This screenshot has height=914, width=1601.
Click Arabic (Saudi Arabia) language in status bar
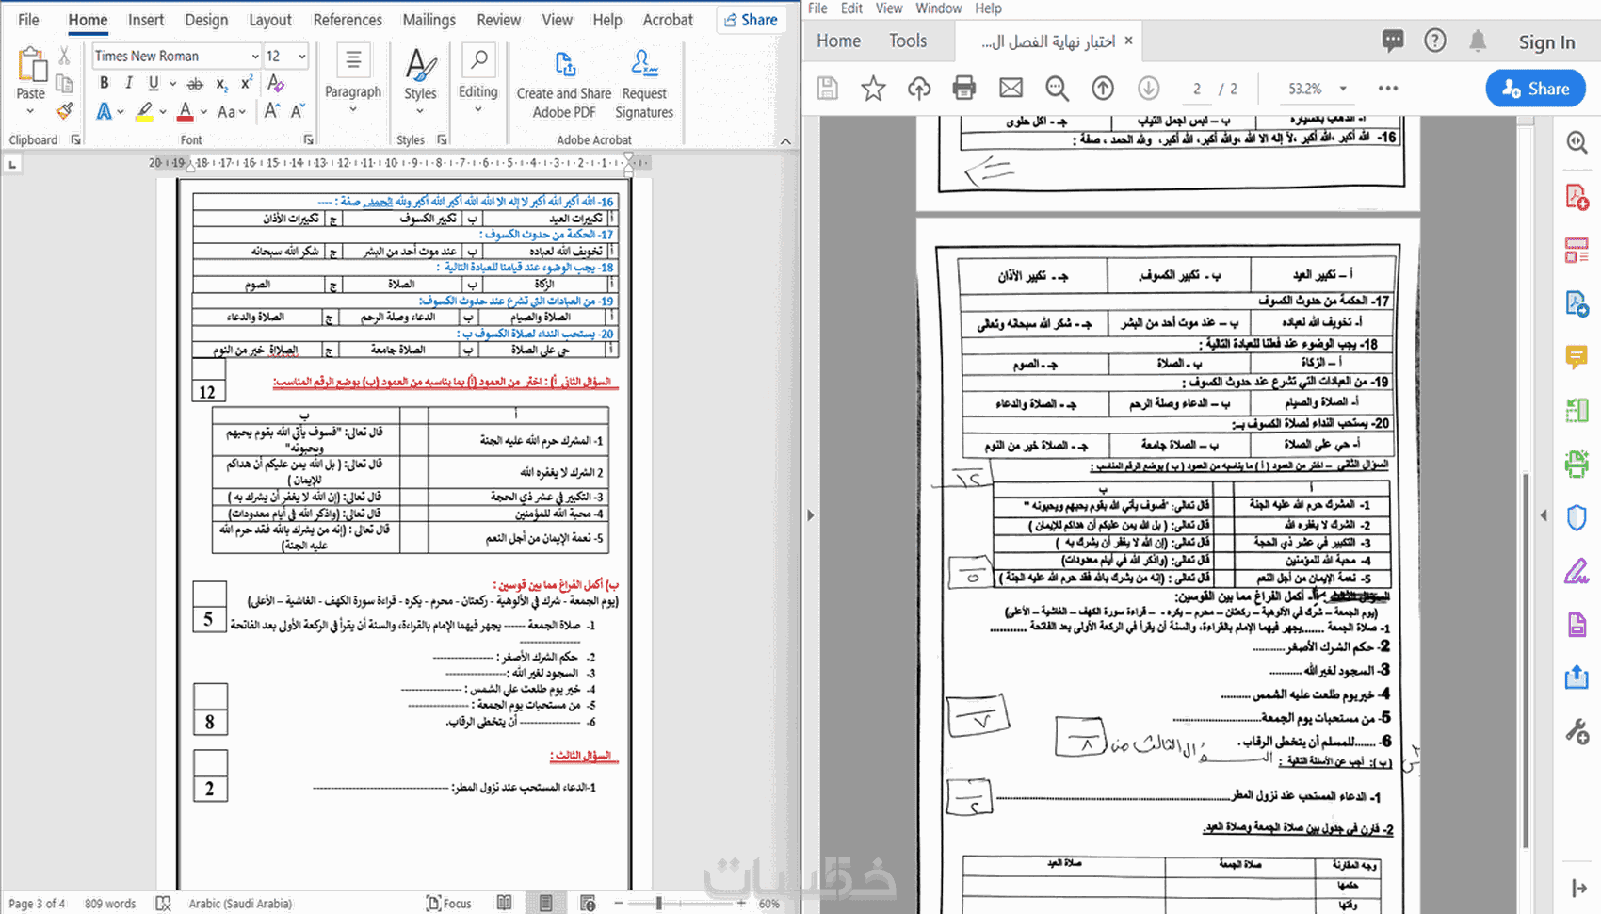[x=240, y=903]
